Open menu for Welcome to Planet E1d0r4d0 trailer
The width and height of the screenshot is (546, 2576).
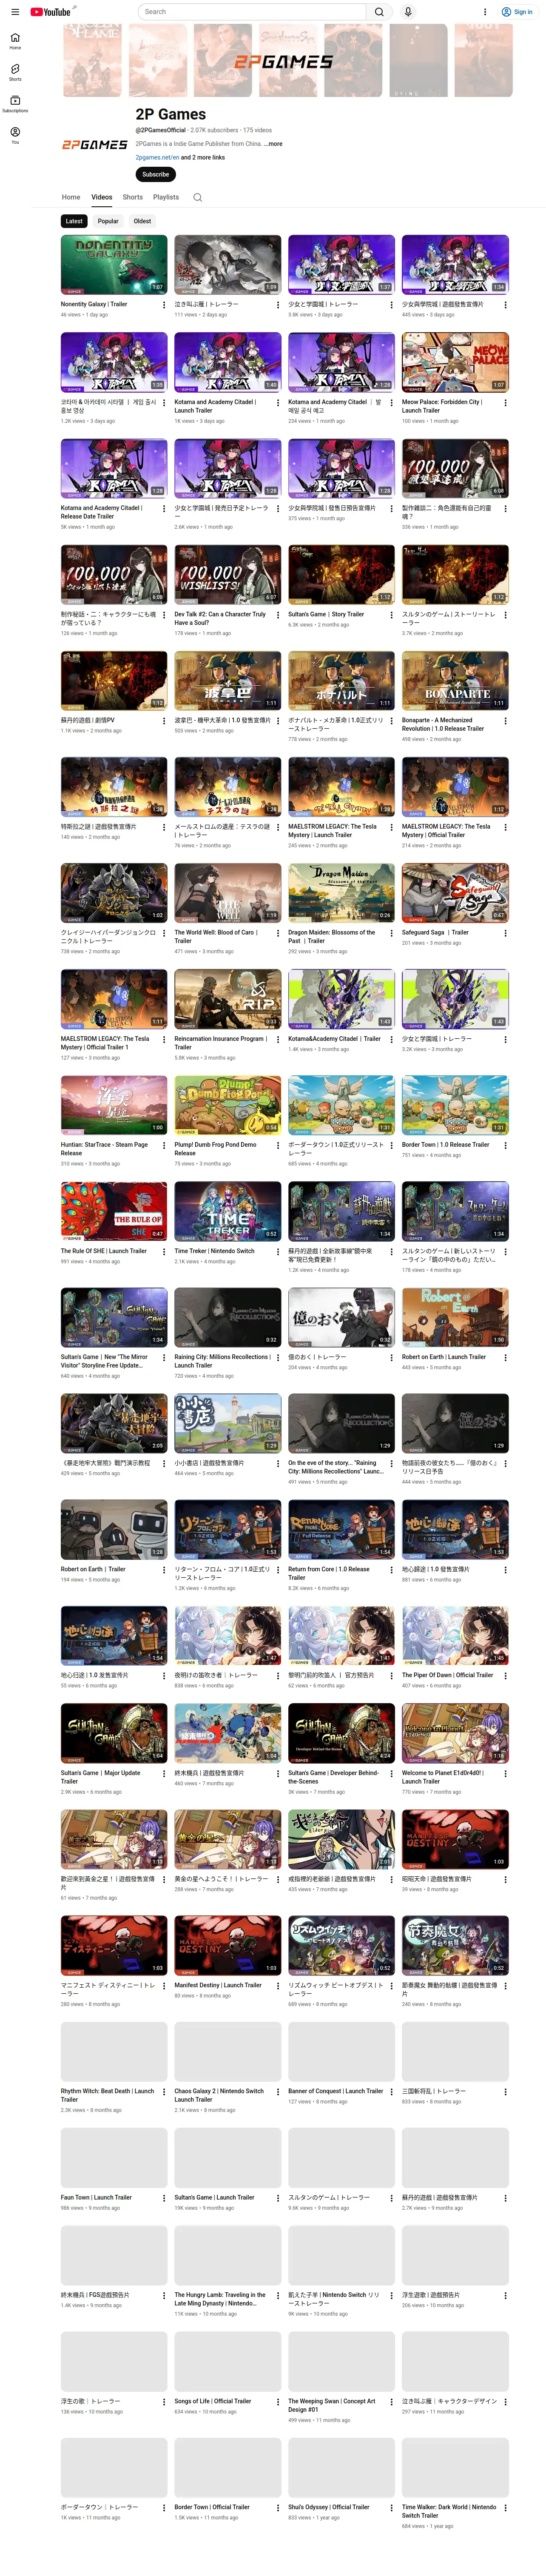(505, 1774)
